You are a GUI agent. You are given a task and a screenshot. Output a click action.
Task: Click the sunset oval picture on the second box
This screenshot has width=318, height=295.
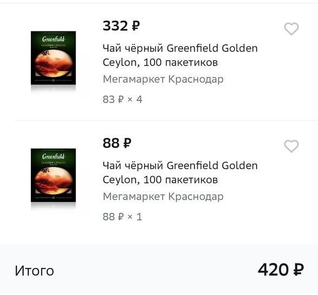click(x=53, y=181)
